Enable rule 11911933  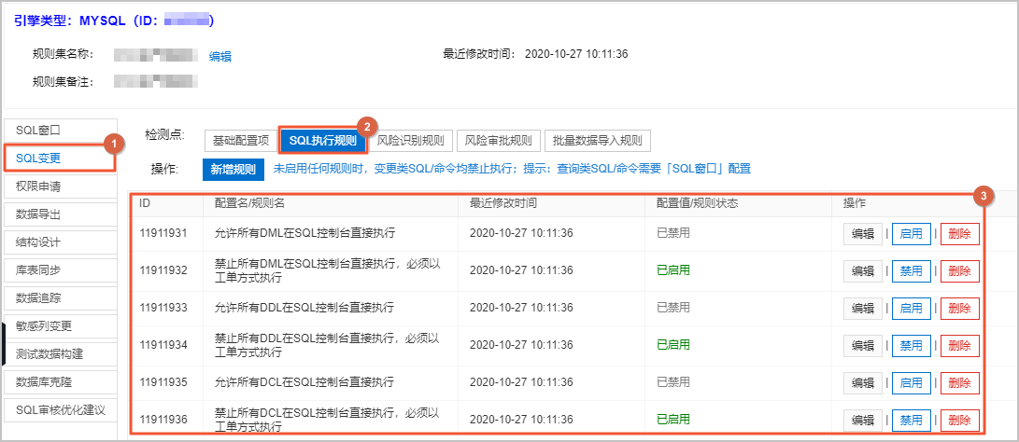pyautogui.click(x=911, y=309)
